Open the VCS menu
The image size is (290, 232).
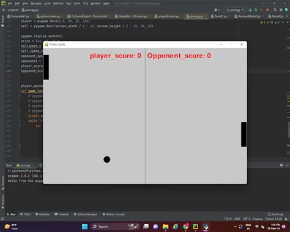tap(86, 4)
